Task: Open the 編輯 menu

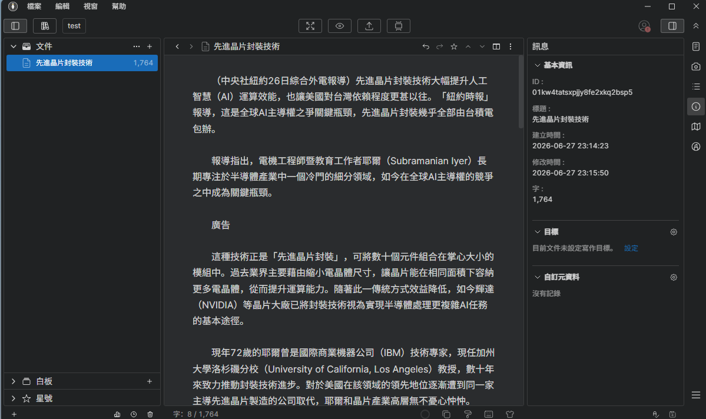Action: (x=62, y=6)
